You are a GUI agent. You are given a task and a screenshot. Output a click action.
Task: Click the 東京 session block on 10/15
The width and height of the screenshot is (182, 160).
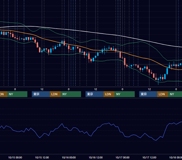(41, 94)
